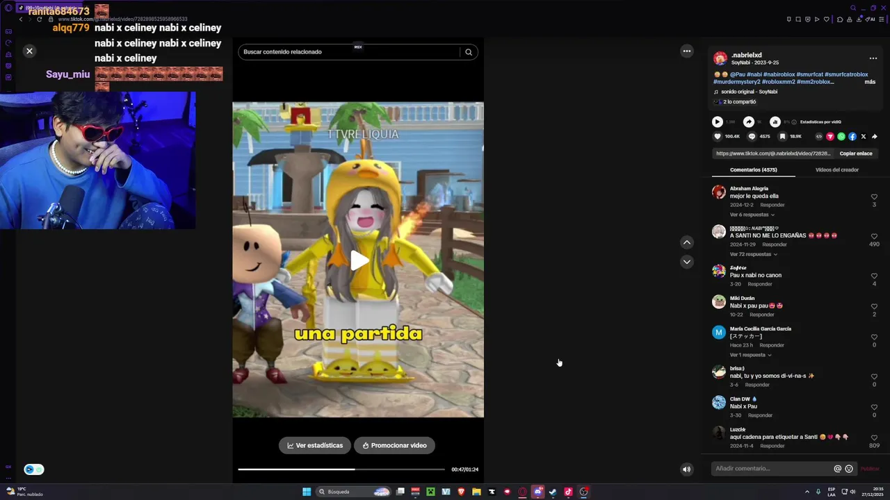Expand Ver 6 respuestas
The height and width of the screenshot is (500, 890).
coord(752,215)
